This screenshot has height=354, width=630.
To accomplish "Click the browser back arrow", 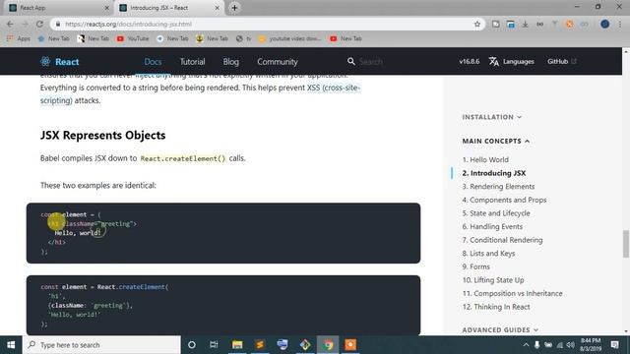I will click(x=10, y=24).
